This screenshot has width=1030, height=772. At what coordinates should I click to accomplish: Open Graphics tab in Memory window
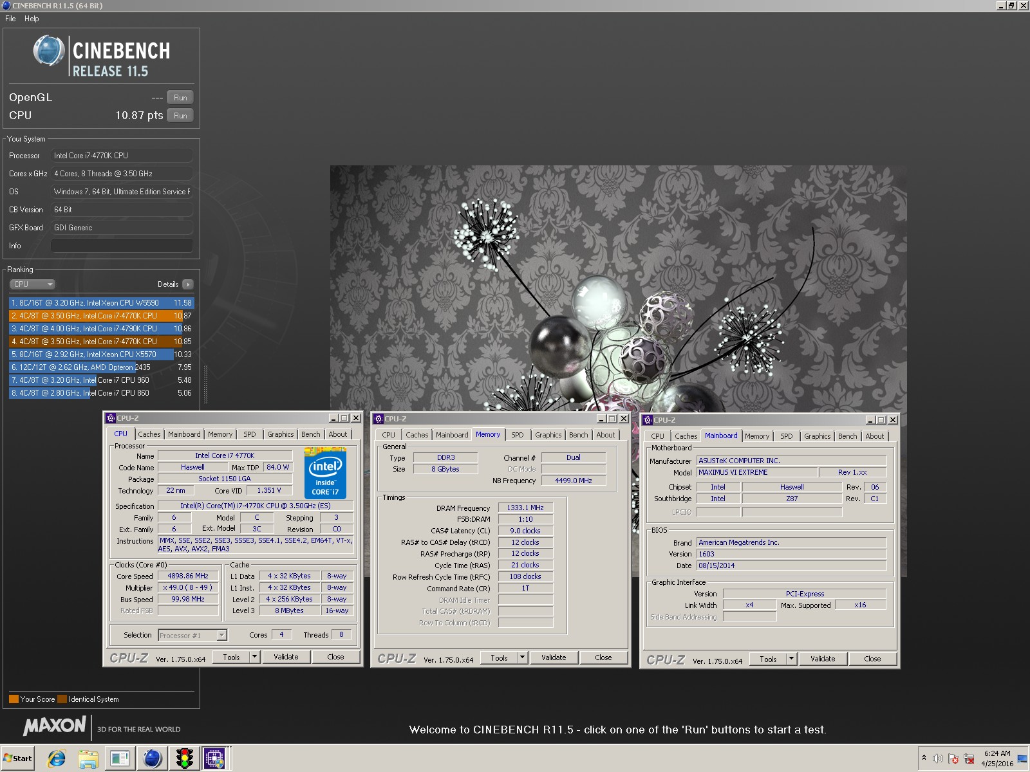(x=548, y=435)
